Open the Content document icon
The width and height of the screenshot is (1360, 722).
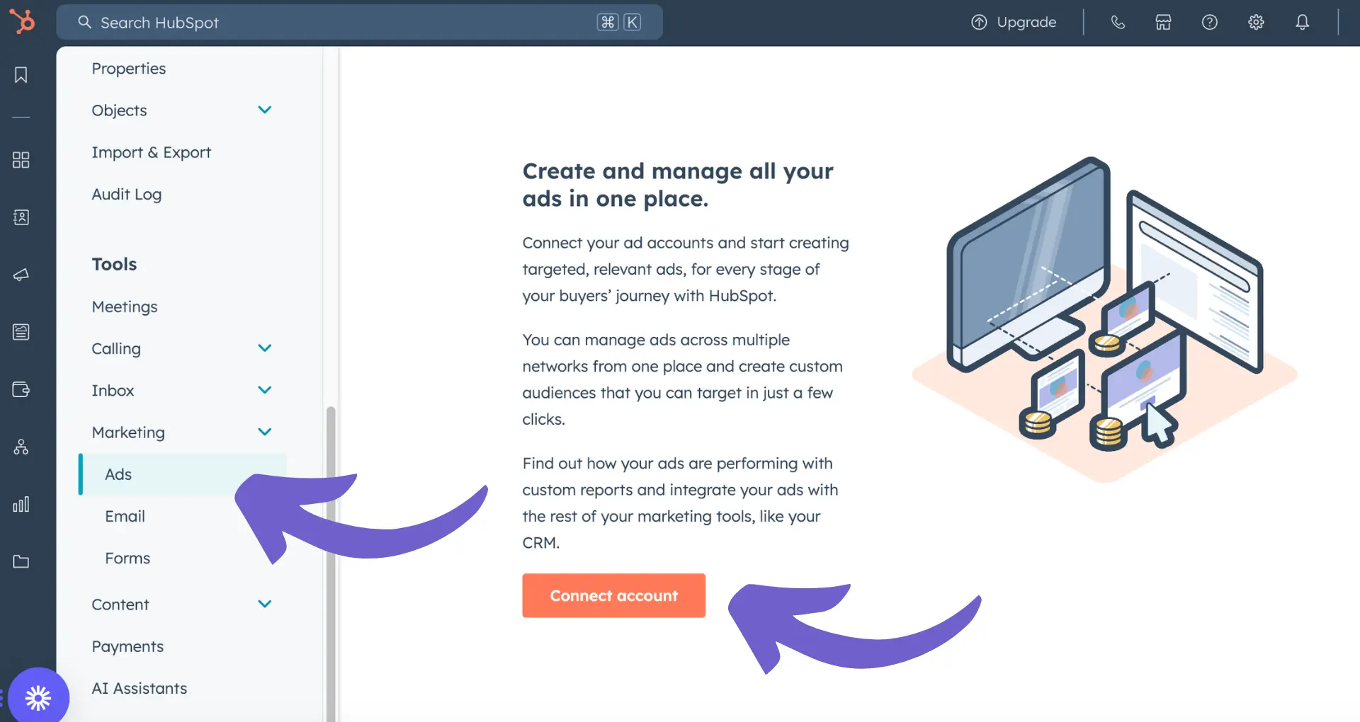click(21, 332)
